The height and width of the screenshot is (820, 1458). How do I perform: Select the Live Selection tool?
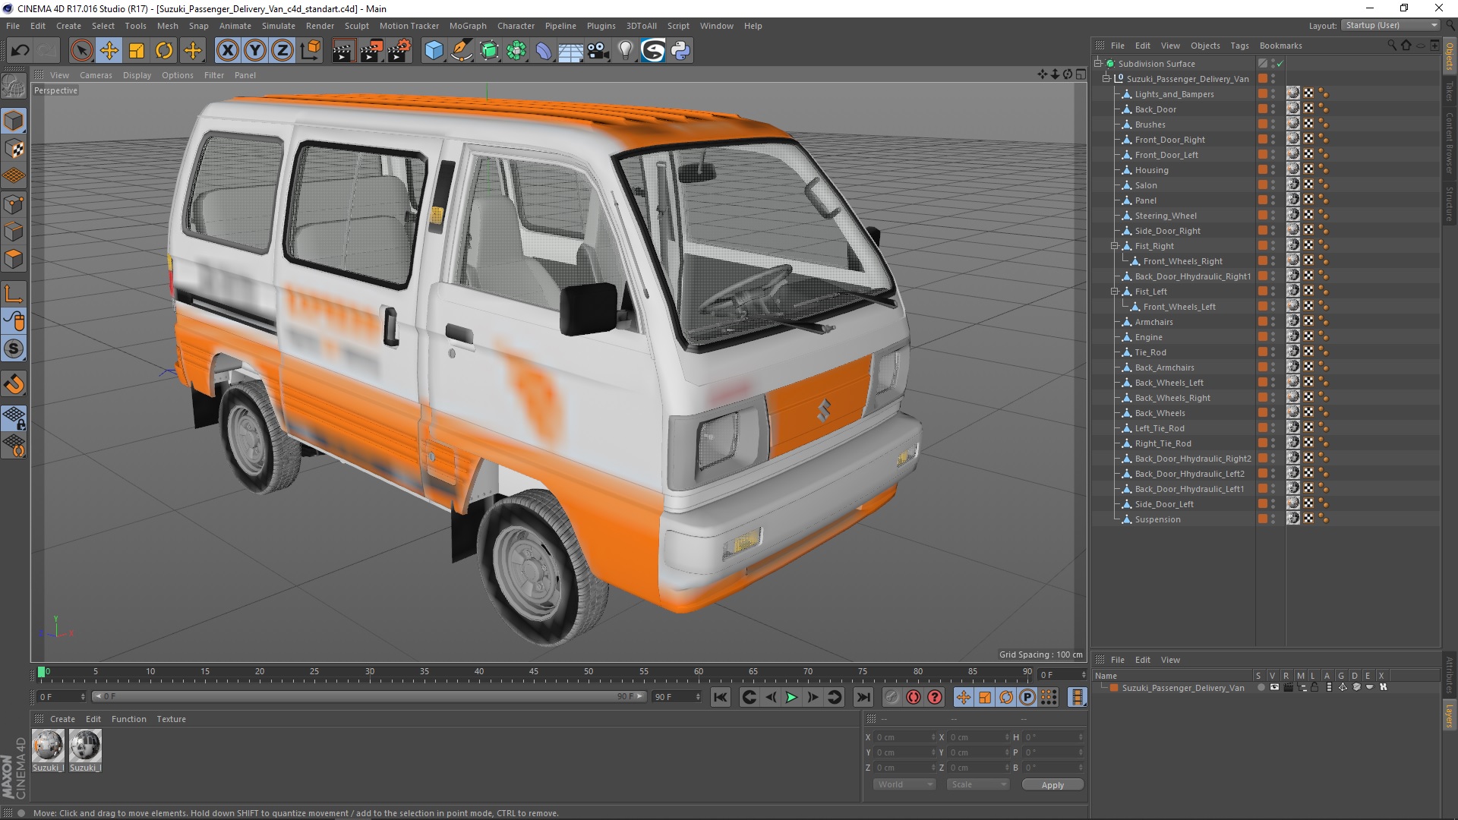(81, 51)
